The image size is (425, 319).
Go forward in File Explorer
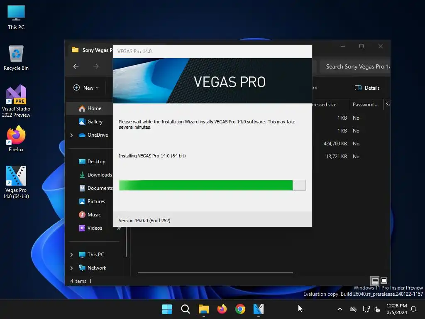pyautogui.click(x=96, y=66)
